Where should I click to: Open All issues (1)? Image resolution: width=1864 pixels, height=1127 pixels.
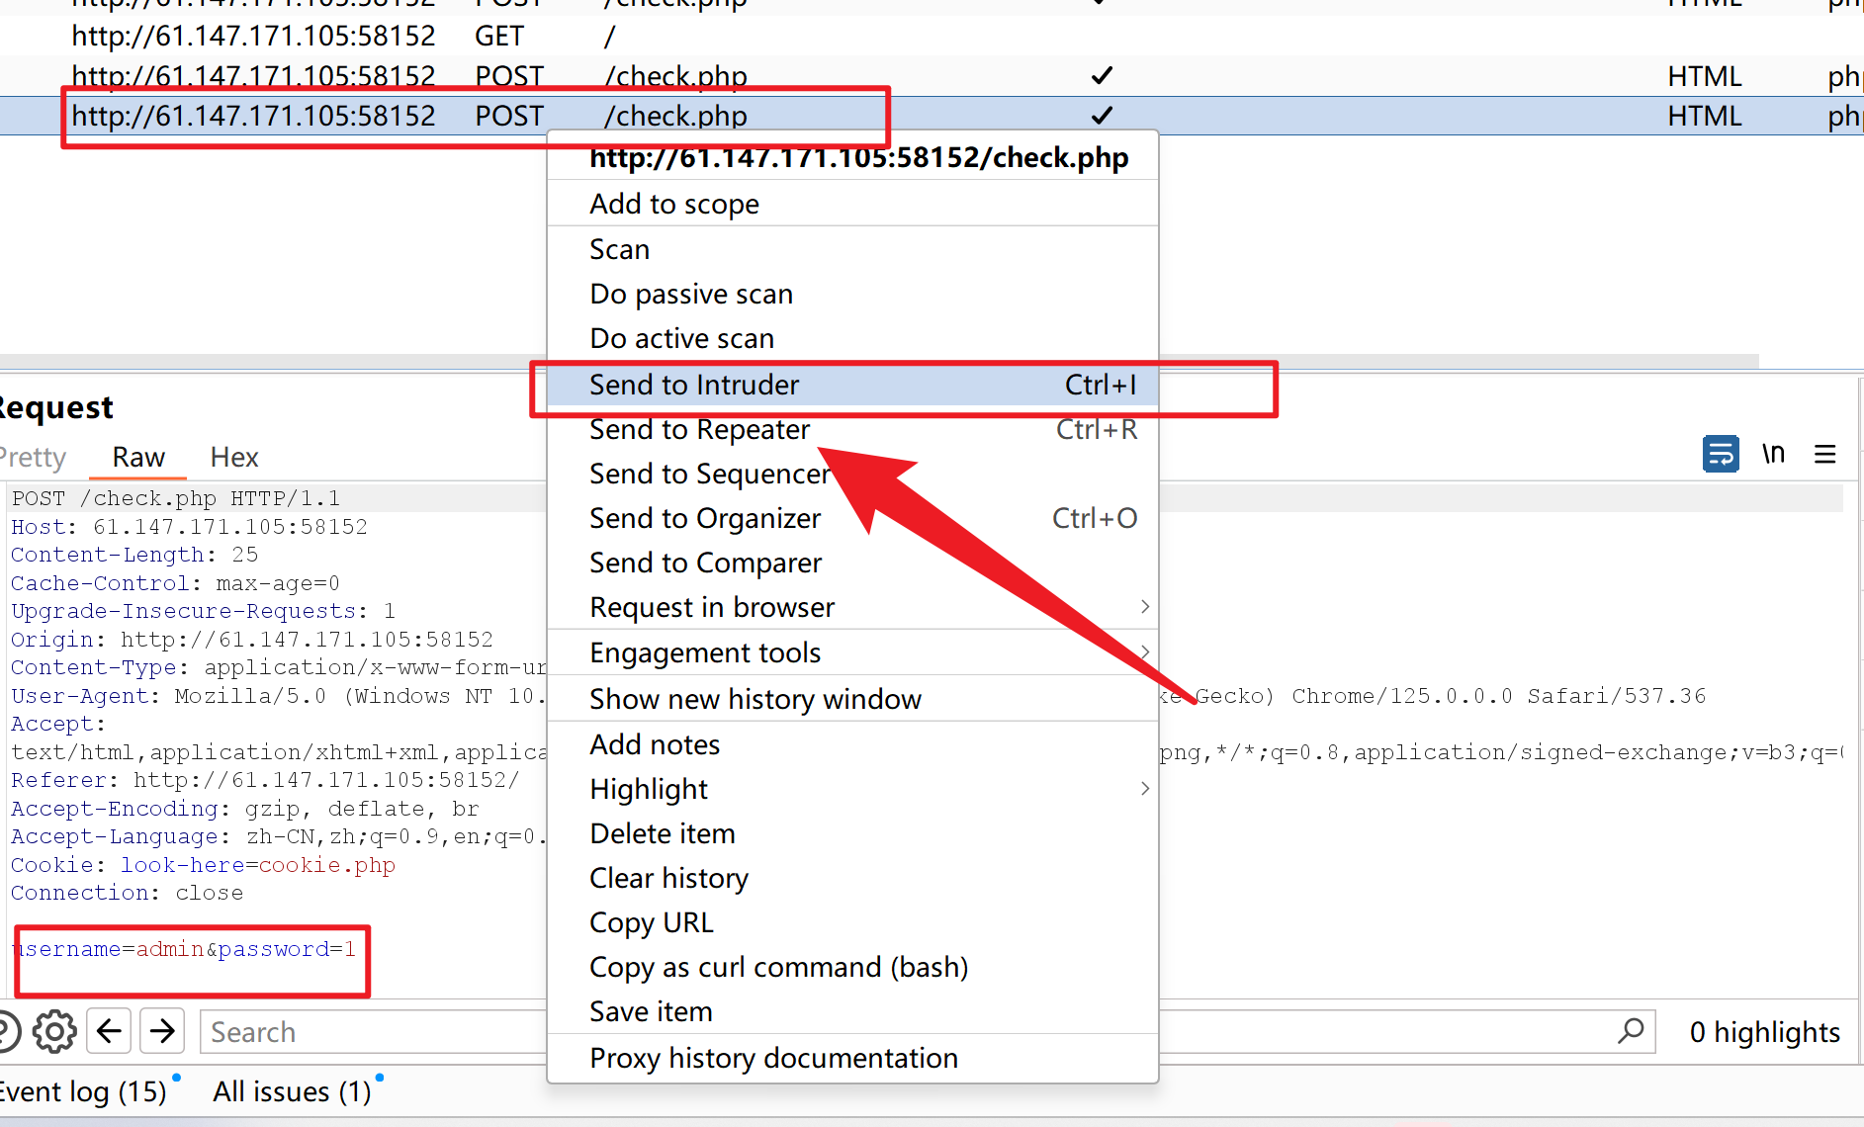click(x=292, y=1091)
